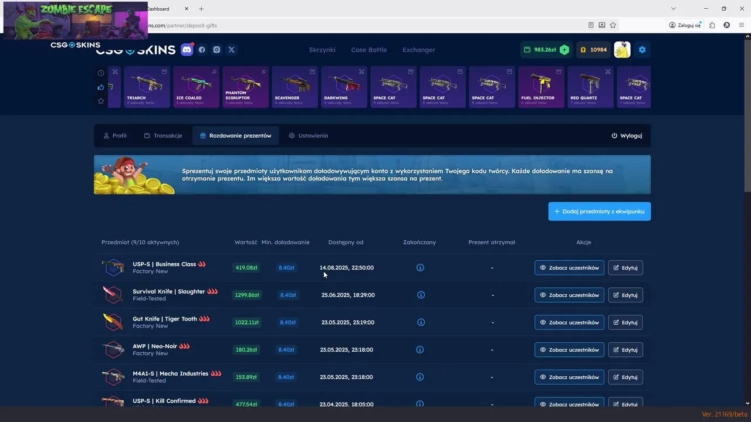751x422 pixels.
Task: Open the blue settings gear icon
Action: 642,50
